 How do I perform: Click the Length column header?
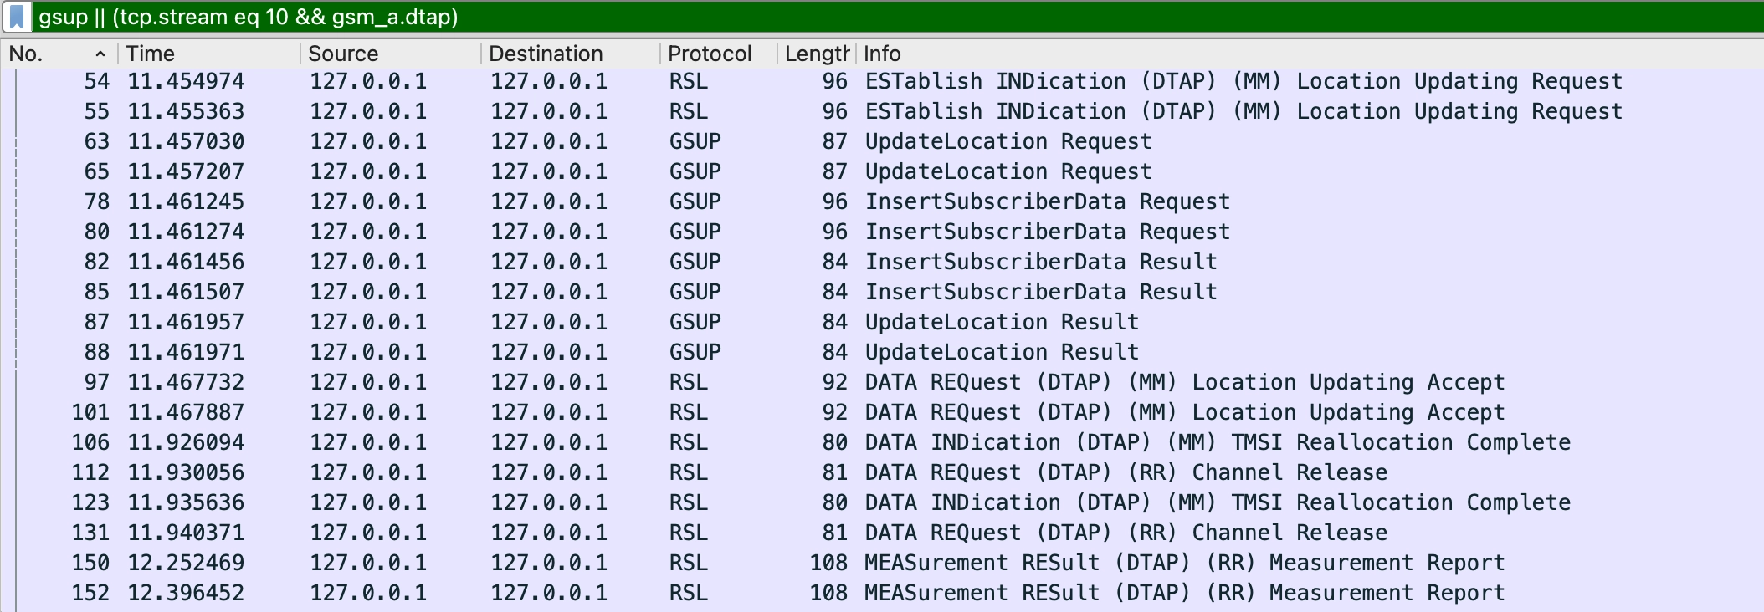tap(816, 54)
